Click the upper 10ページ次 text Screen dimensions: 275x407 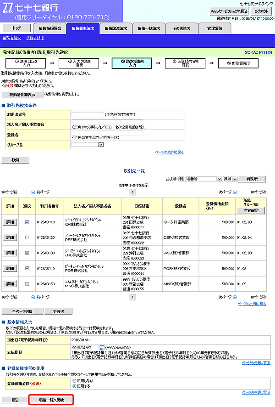pos(258,192)
